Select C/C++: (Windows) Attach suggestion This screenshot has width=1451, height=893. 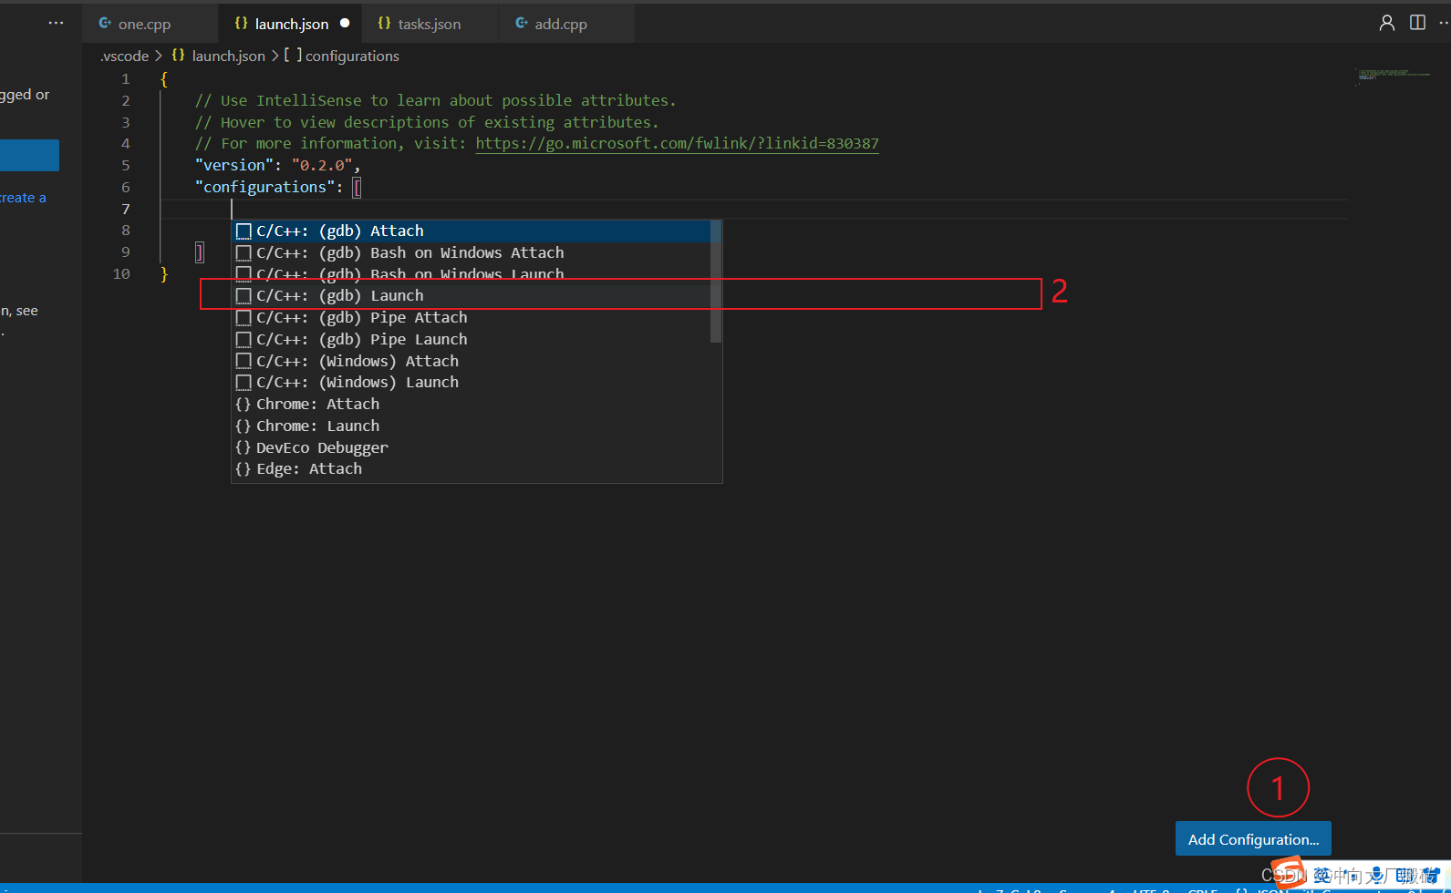(x=472, y=362)
